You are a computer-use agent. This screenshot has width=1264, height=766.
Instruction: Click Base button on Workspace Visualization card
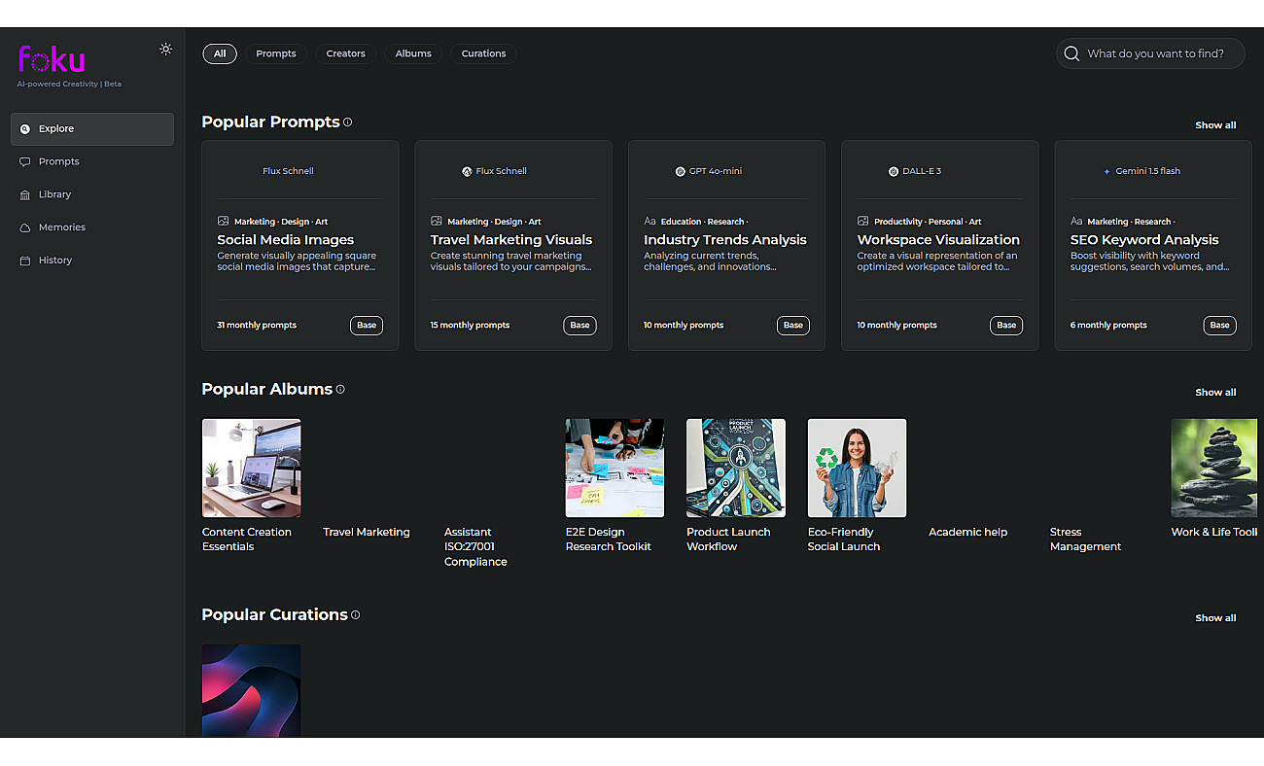[1006, 326]
